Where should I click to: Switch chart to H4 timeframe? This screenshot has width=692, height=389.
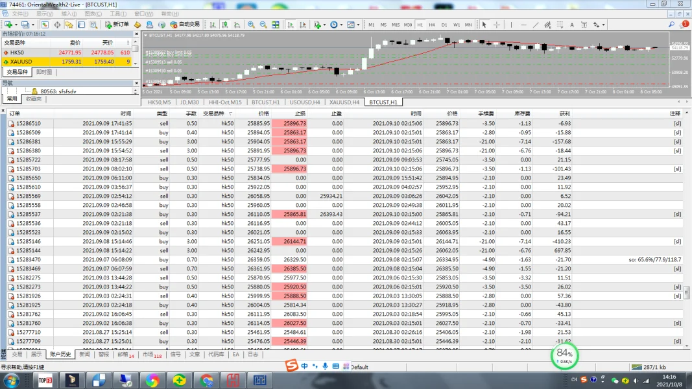point(432,25)
